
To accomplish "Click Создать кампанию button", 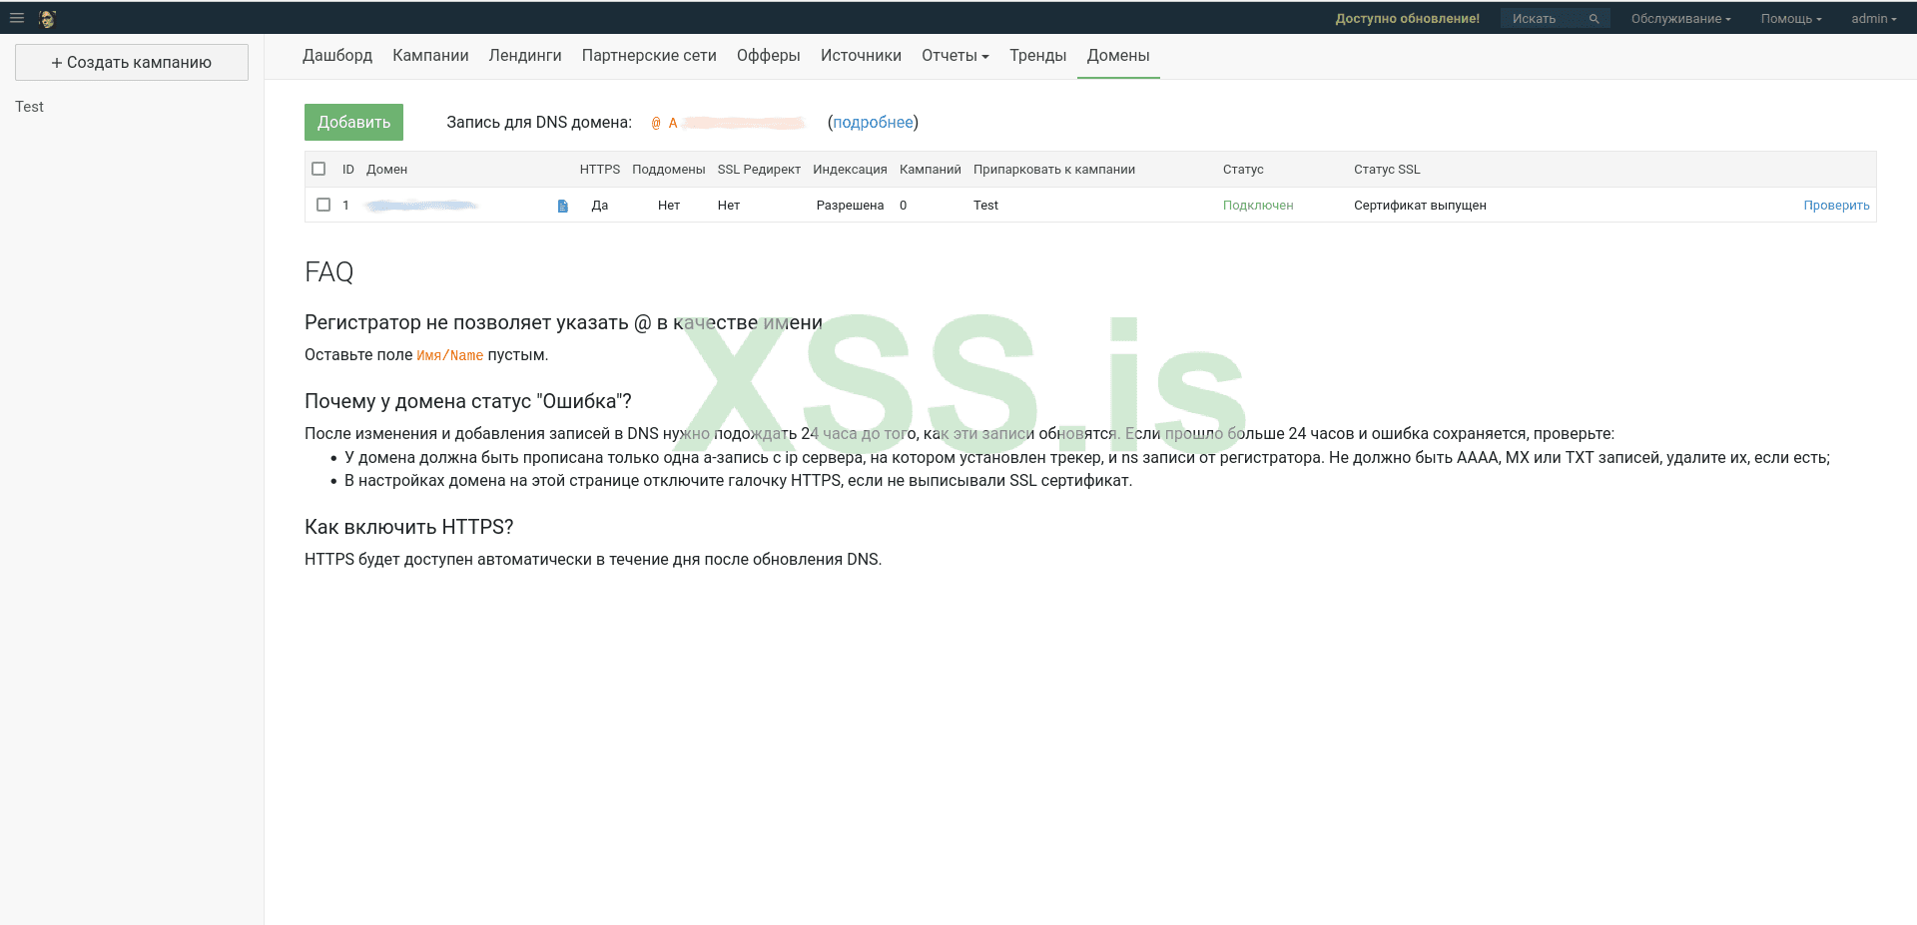I will point(132,62).
